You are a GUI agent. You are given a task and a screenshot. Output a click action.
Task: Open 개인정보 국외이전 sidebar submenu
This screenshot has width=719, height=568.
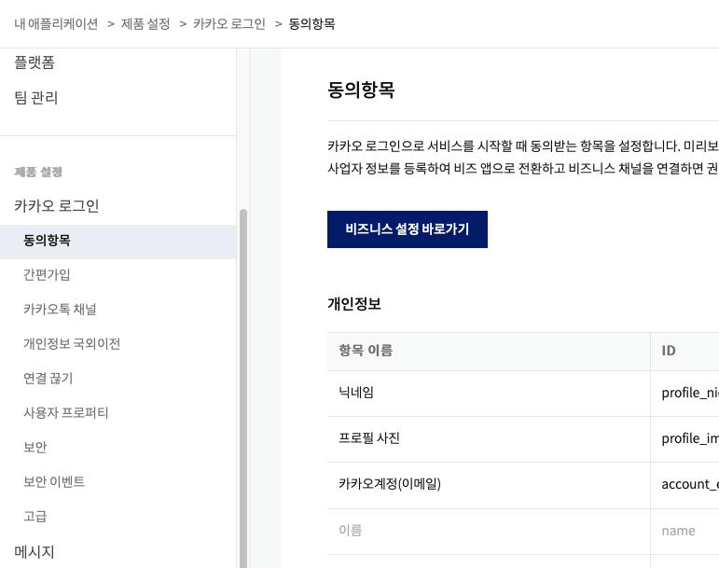click(x=72, y=344)
